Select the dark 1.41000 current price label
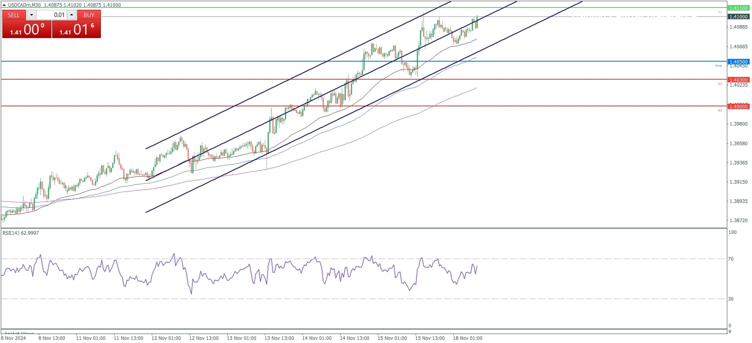This screenshot has height=343, width=752. (x=738, y=16)
